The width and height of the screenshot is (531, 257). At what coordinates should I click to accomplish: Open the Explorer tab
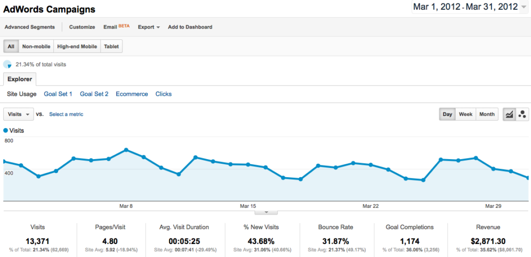(20, 79)
